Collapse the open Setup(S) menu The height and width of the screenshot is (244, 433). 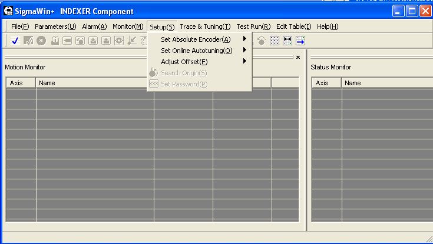pyautogui.click(x=162, y=27)
